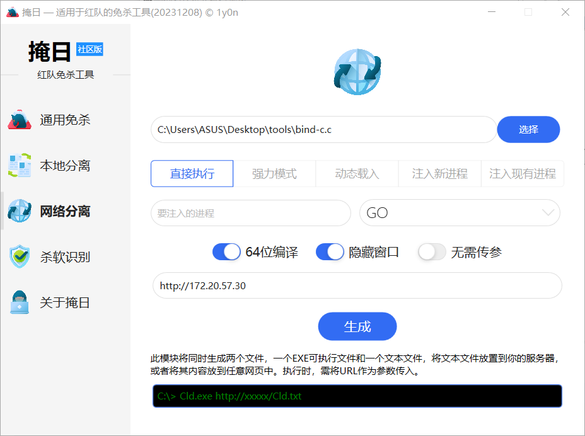Click the 要注入的进程 input field
This screenshot has width=585, height=436.
pyautogui.click(x=251, y=212)
